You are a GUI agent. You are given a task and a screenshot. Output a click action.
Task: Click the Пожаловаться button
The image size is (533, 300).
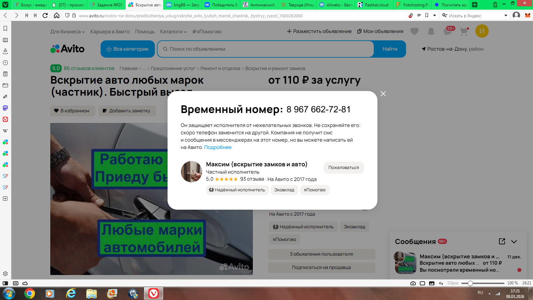(344, 168)
